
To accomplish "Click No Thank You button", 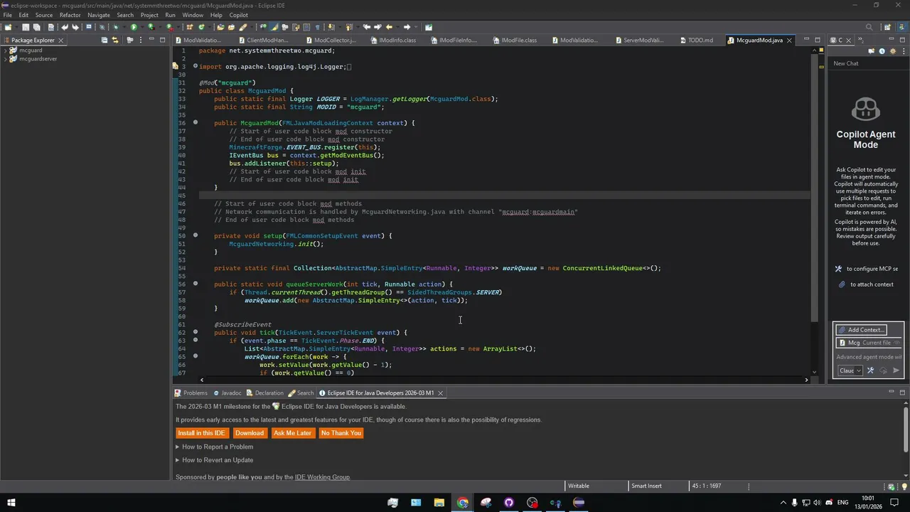I will (341, 433).
